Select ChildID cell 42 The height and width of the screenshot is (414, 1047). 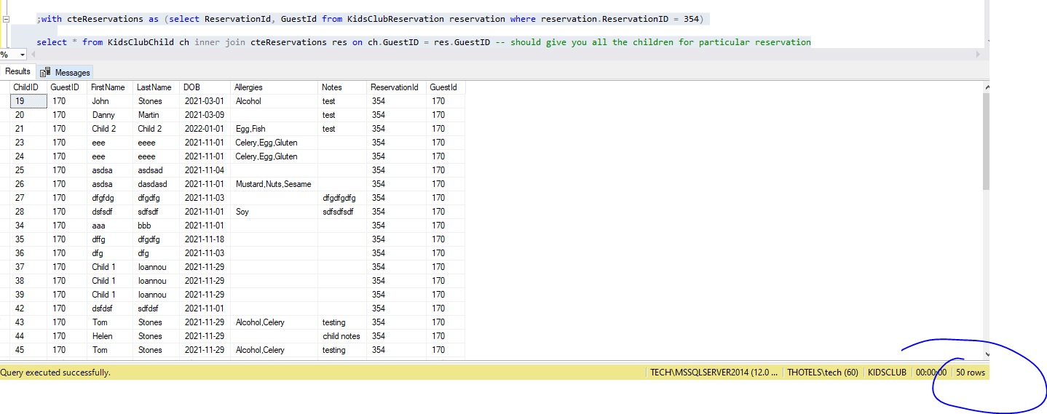(x=28, y=308)
